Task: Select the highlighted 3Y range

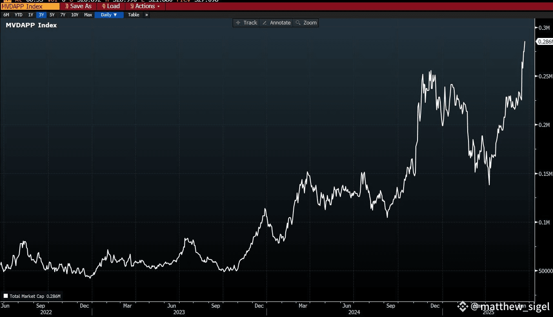Action: [41, 15]
